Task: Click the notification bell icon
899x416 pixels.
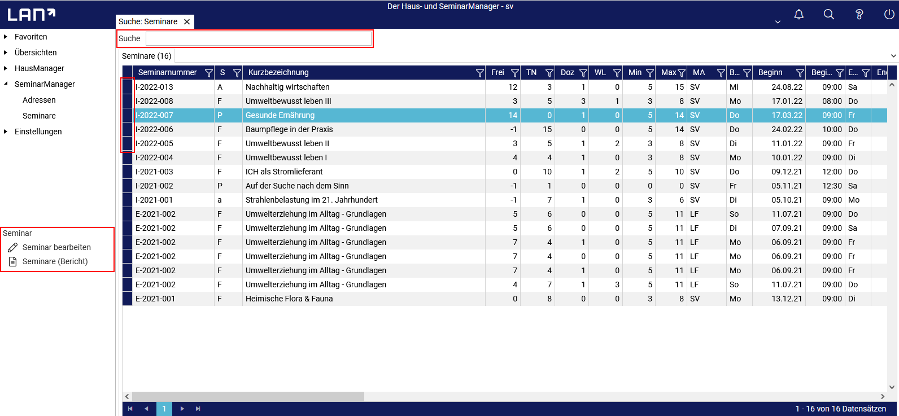Action: [x=798, y=15]
